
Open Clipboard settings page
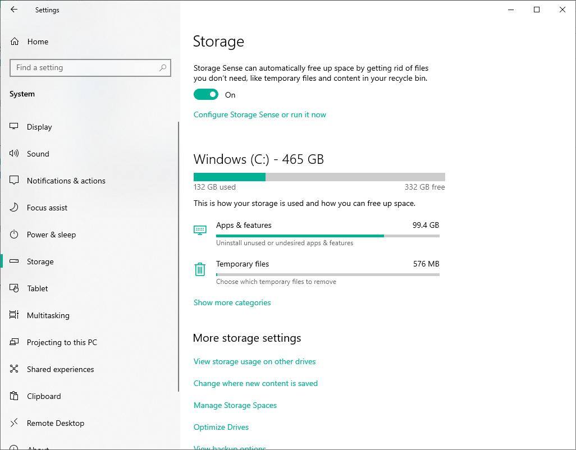[43, 396]
